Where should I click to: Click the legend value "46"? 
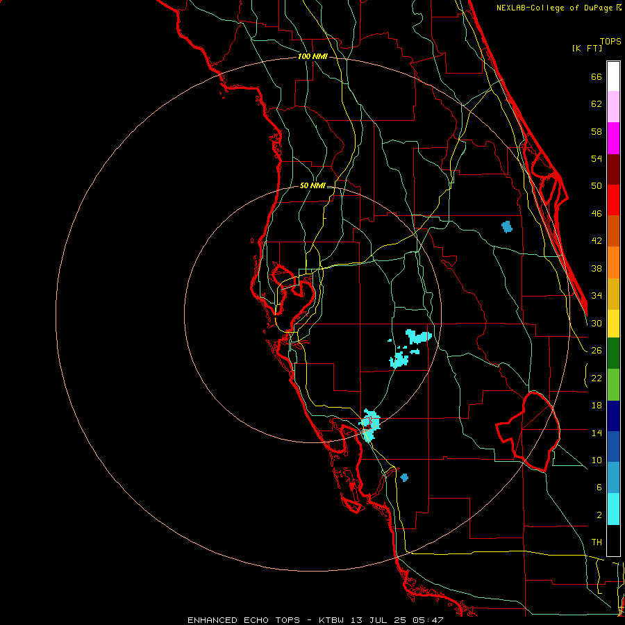597,214
